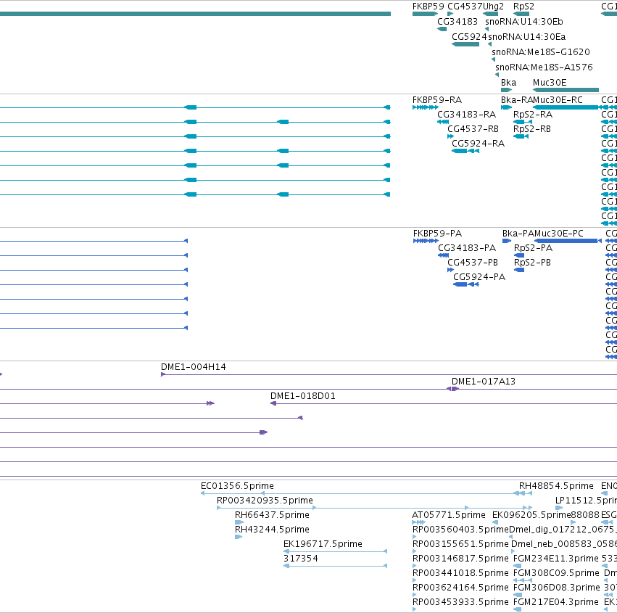Select snoRNA:U14:30Eb gene
Screen dimensions: 617x613
click(487, 29)
